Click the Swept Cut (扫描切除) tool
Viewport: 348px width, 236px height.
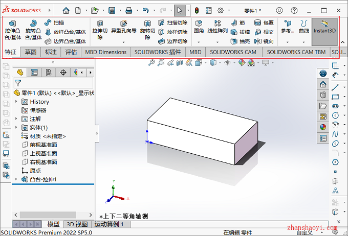pos(173,22)
